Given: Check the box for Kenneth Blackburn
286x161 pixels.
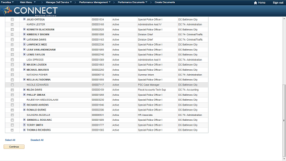Looking at the screenshot, I should point(12,30).
